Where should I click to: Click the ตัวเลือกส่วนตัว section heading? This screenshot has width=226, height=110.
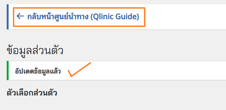coord(32,93)
